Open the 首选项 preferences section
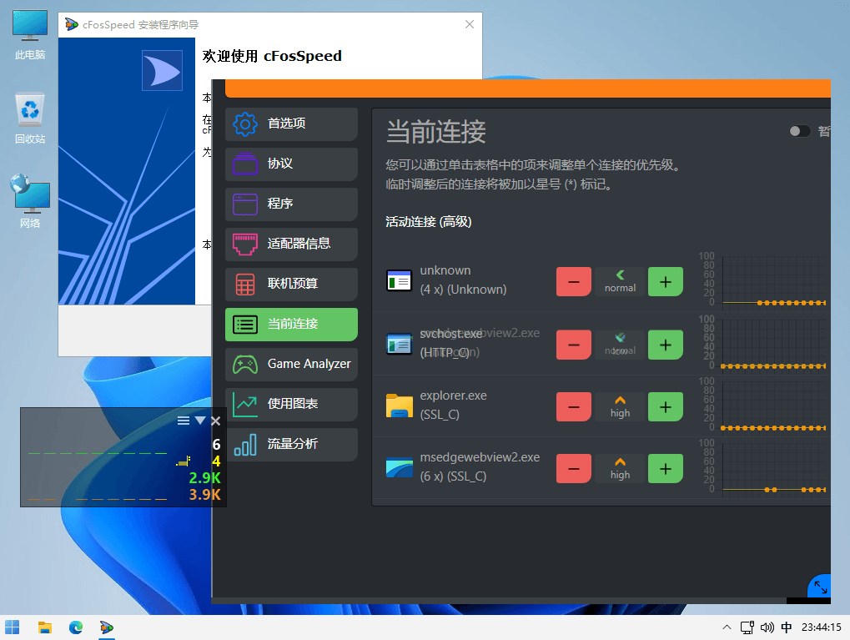 291,123
